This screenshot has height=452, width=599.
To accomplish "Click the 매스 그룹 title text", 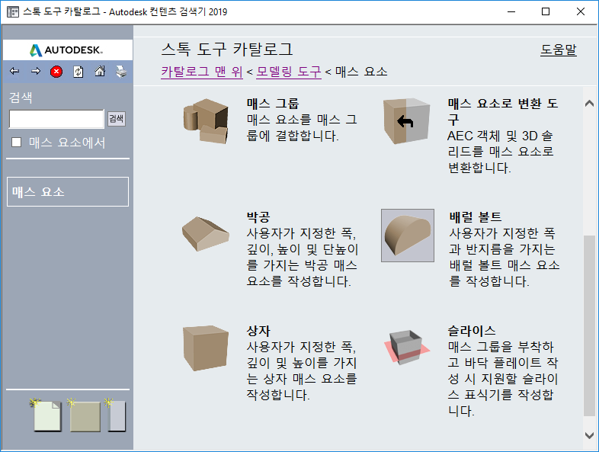I will 273,103.
